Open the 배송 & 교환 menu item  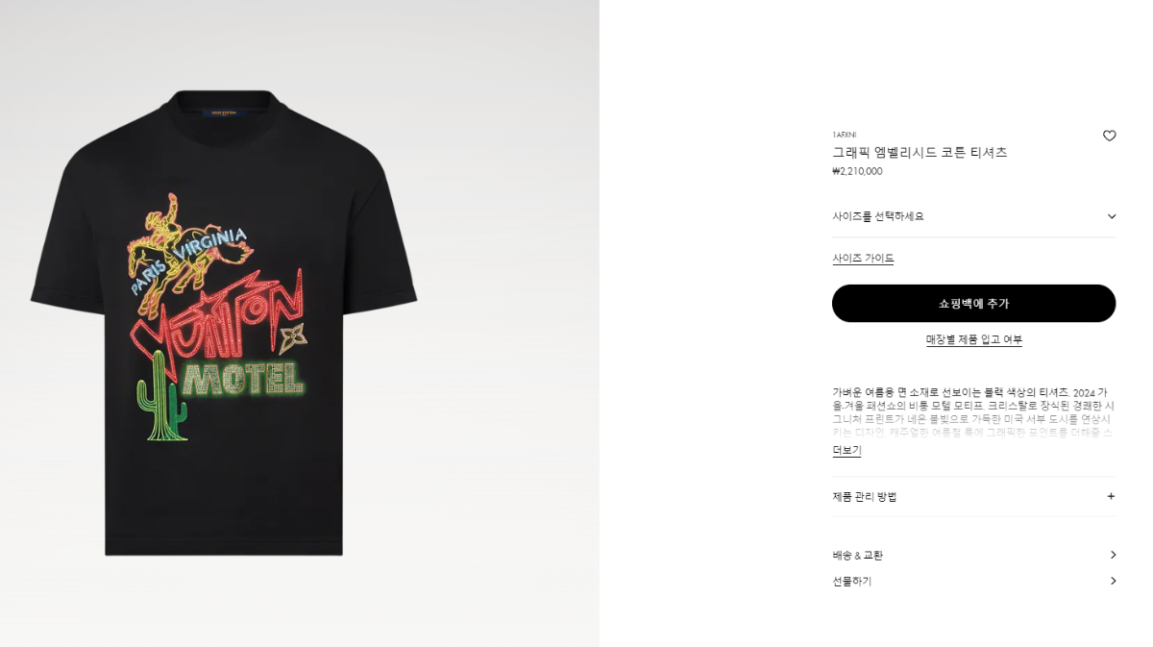973,555
